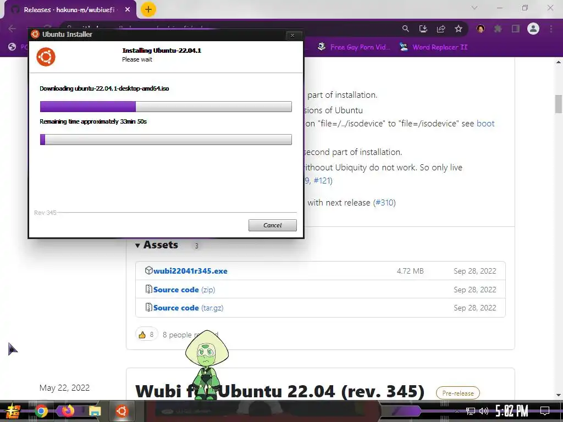Click the May 22, 2022 release date
This screenshot has width=563, height=422.
point(65,387)
